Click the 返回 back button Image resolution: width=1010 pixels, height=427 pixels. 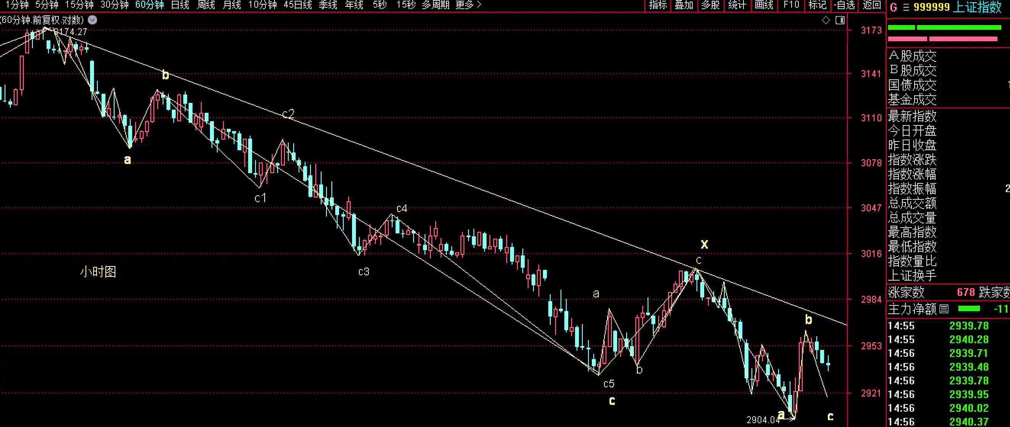pos(872,5)
